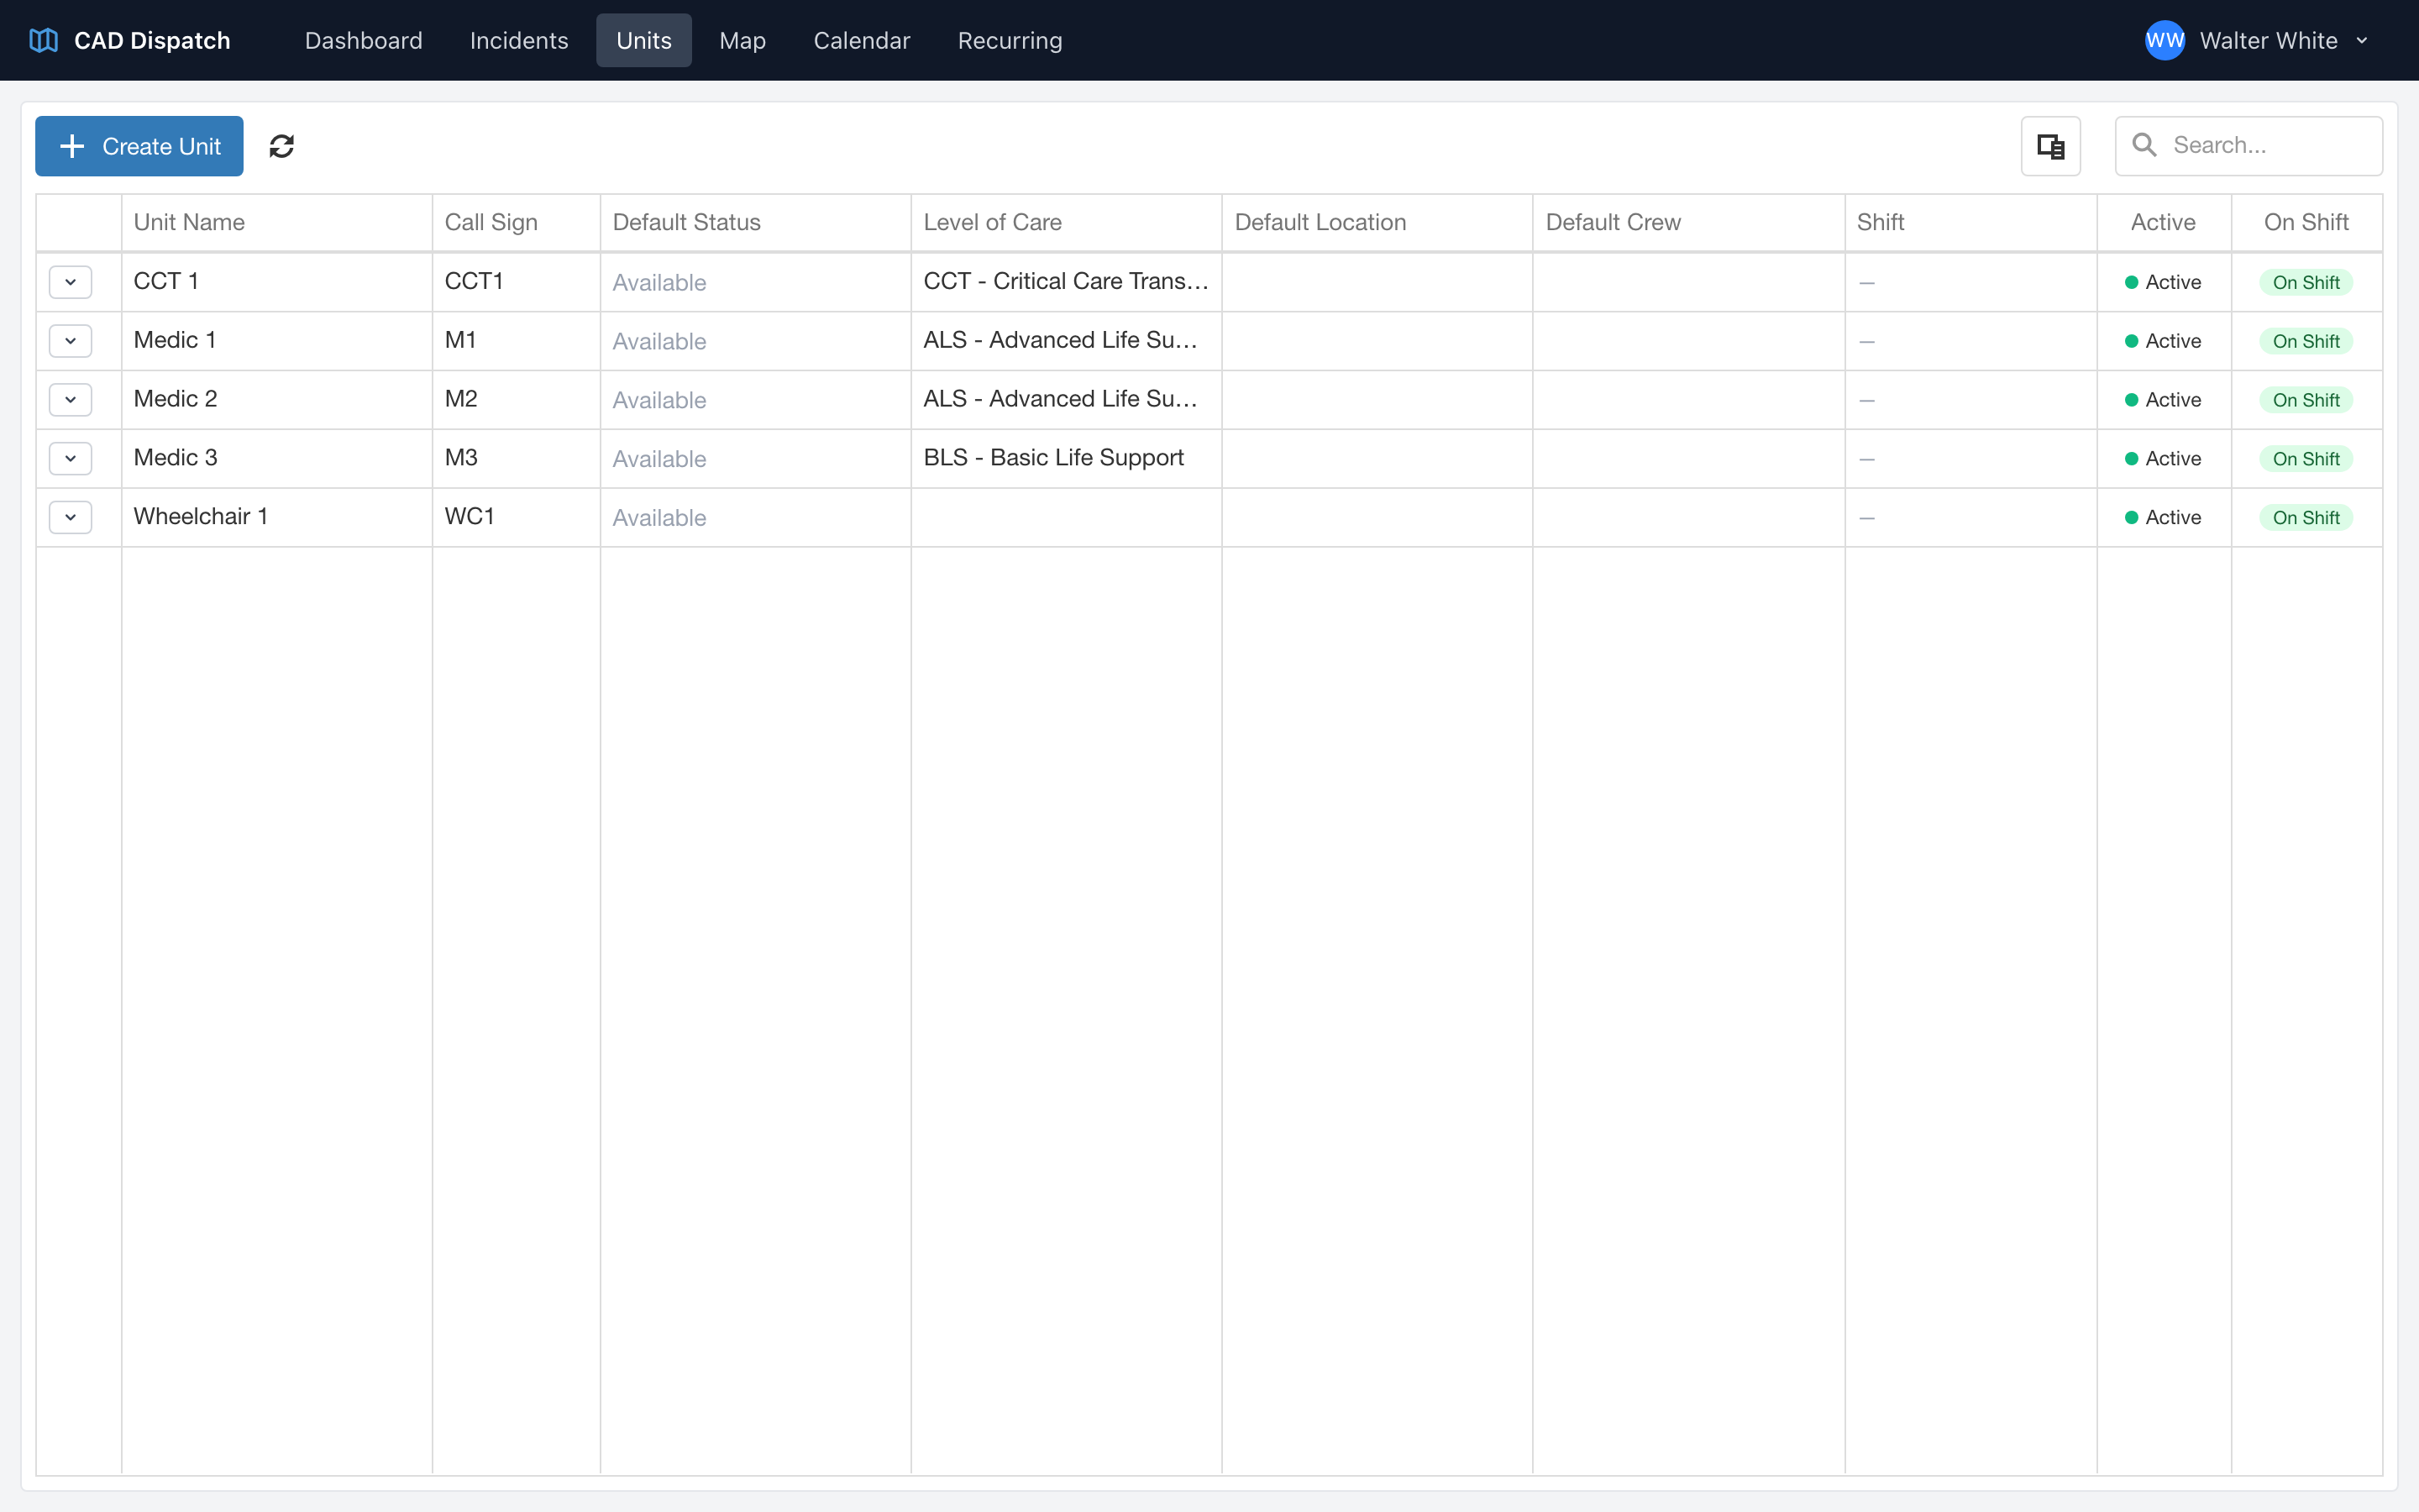This screenshot has height=1512, width=2419.
Task: Expand the Medic 3 row
Action: point(70,459)
